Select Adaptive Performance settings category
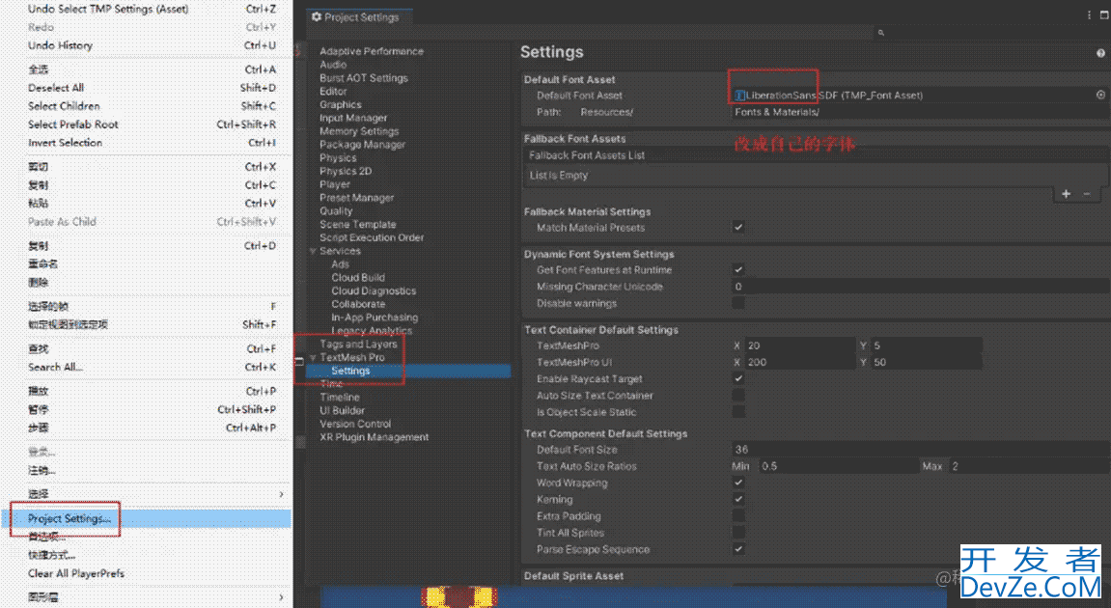 point(372,51)
